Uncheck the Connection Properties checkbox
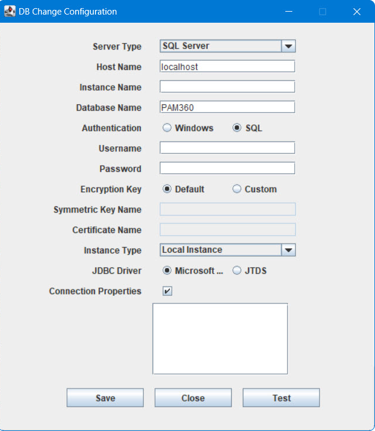Viewport: 375px width, 431px height. [167, 291]
